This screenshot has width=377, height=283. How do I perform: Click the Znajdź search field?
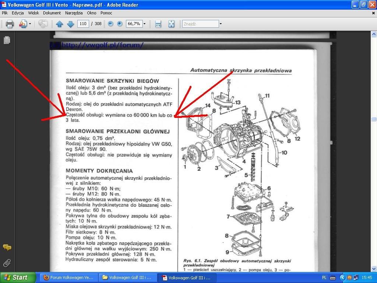[x=201, y=24]
